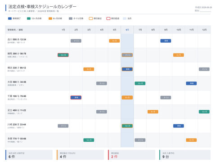216x162 pixels.
Task: Open September 車検 chip for 品川 500
Action: point(166,41)
